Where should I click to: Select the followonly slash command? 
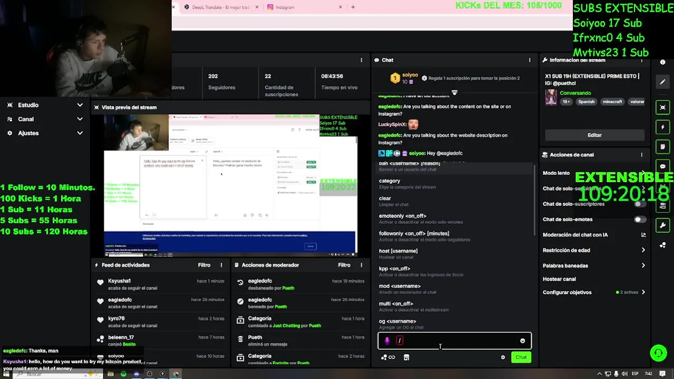455,236
